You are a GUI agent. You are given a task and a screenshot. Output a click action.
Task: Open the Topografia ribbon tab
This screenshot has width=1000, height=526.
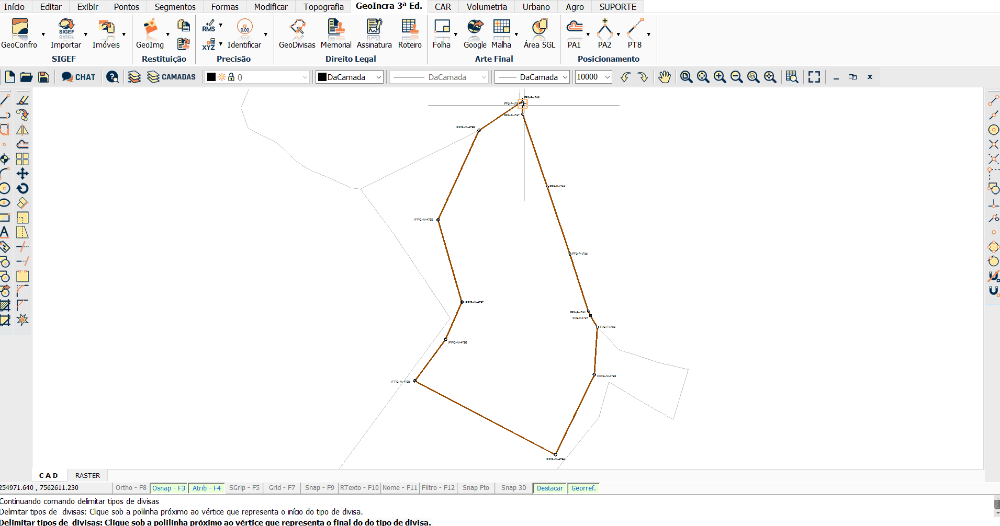tap(323, 7)
